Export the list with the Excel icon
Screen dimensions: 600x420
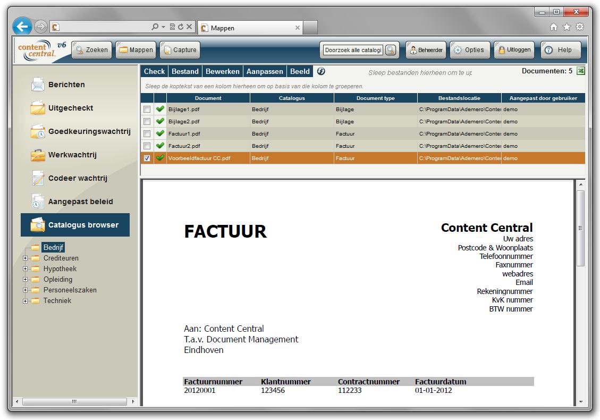point(581,71)
